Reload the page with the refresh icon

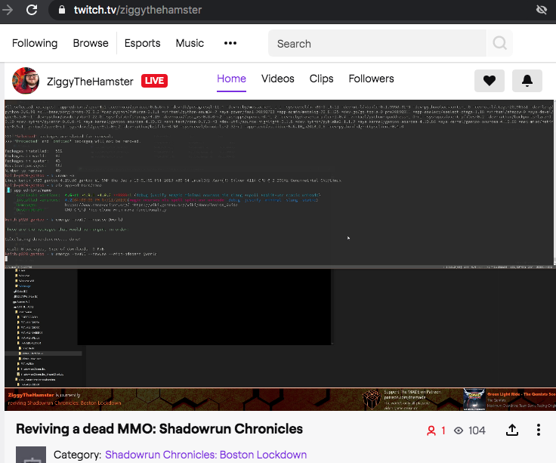coord(32,10)
